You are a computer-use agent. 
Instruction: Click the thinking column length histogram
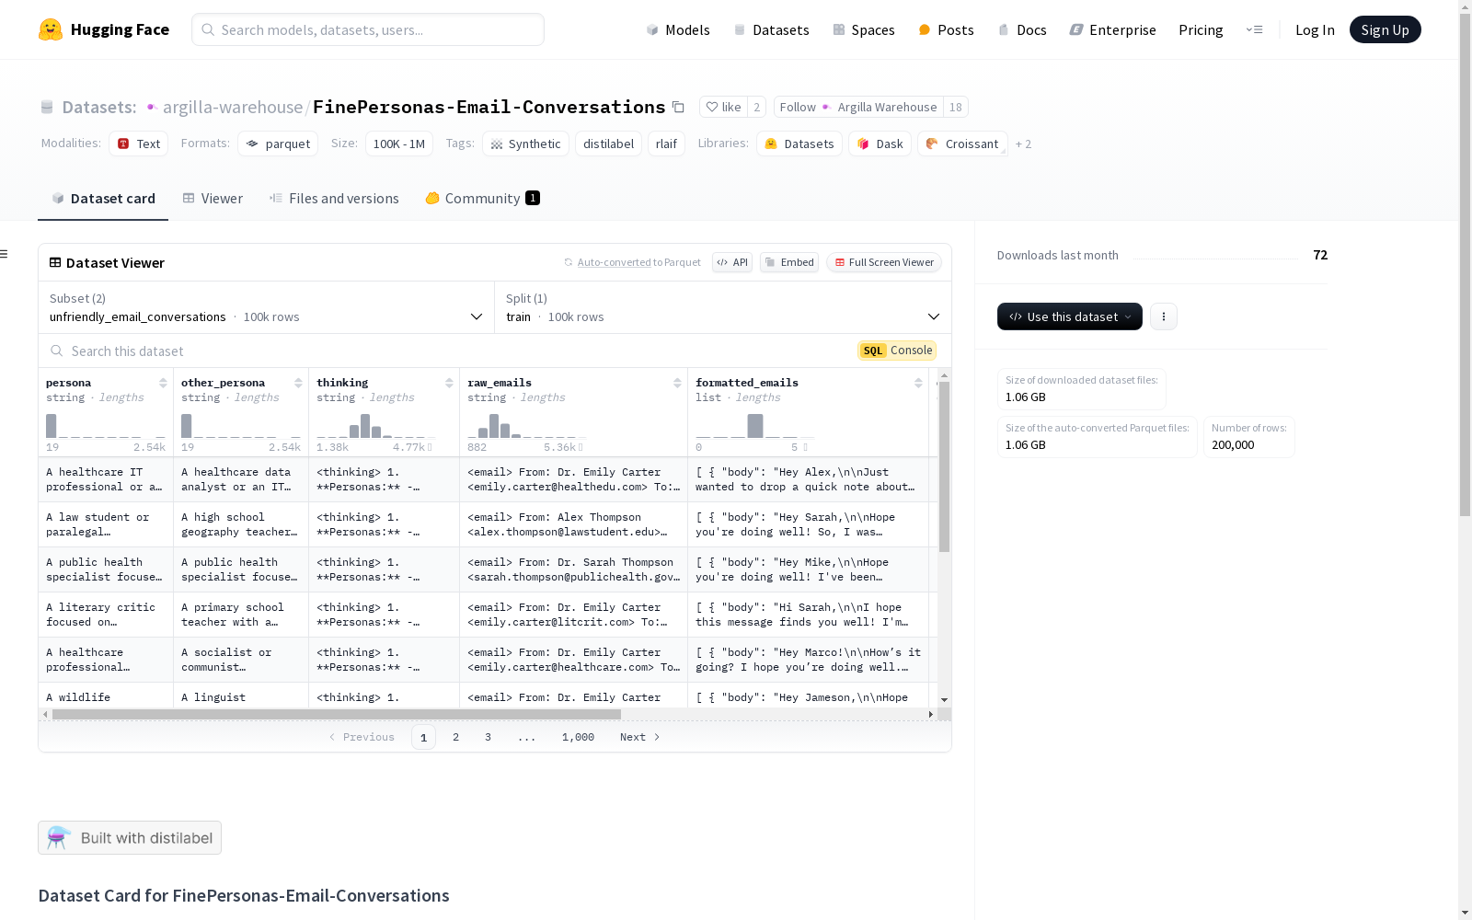point(374,425)
